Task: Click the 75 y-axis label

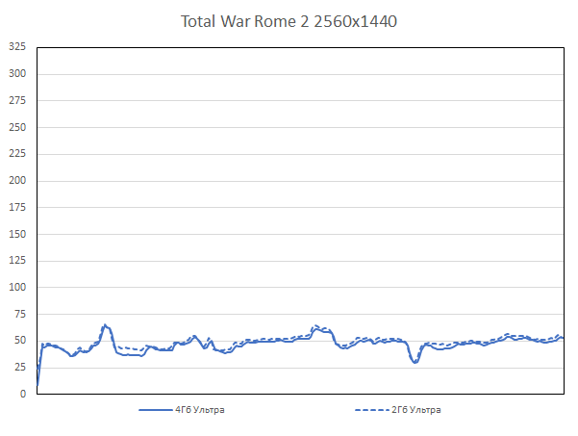Action: pyautogui.click(x=19, y=314)
